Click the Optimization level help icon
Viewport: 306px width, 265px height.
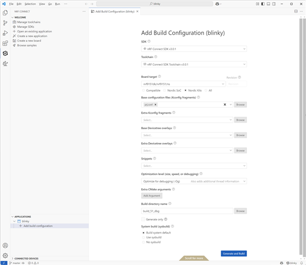pos(201,173)
